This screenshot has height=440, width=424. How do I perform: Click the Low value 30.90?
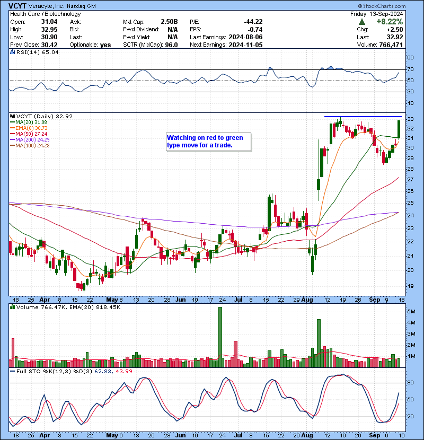49,37
